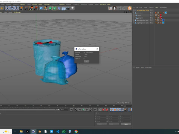Click OK in the Information dialog
The width and height of the screenshot is (179, 134).
(x=87, y=61)
